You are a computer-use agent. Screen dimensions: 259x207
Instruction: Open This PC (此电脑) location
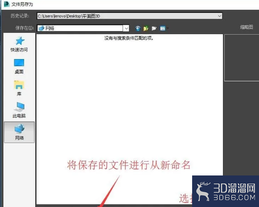pyautogui.click(x=19, y=110)
